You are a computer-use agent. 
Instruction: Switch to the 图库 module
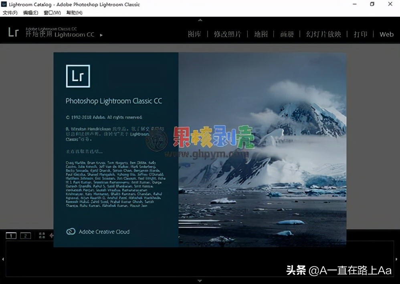(194, 34)
